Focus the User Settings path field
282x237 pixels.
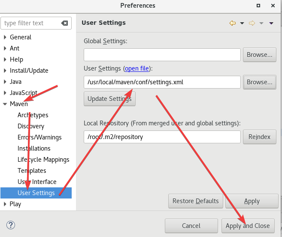coord(162,82)
